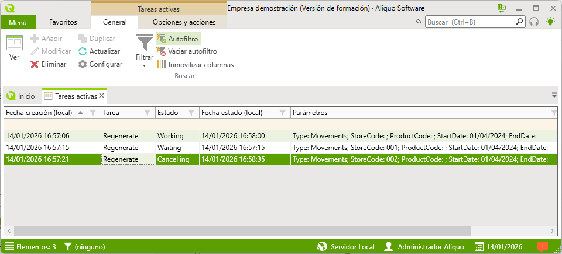562x254 pixels.
Task: Switch to the Favoritos ribbon tab
Action: click(x=63, y=22)
